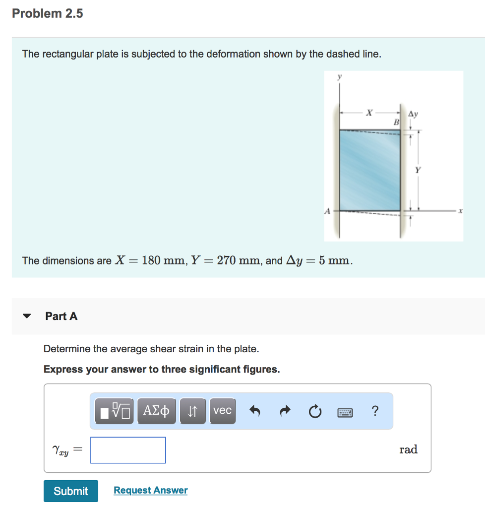Undo the last equation edit
Screen dimensions: 485x508
255,411
